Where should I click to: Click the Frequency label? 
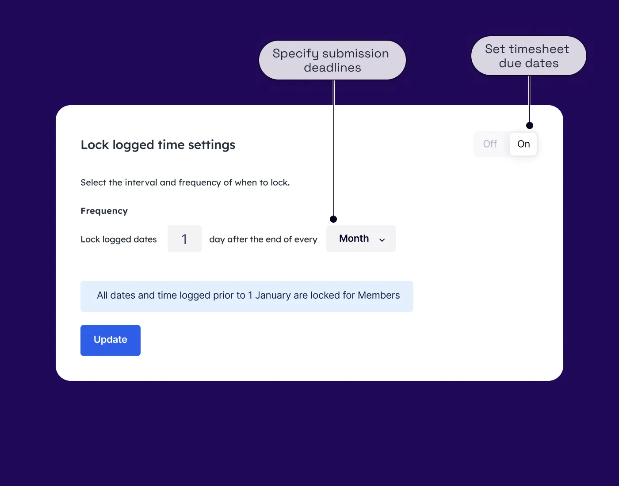click(x=104, y=211)
